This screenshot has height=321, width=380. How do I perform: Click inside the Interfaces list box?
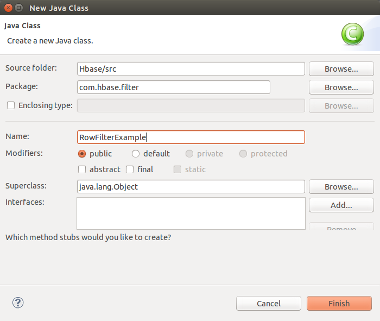click(x=191, y=213)
